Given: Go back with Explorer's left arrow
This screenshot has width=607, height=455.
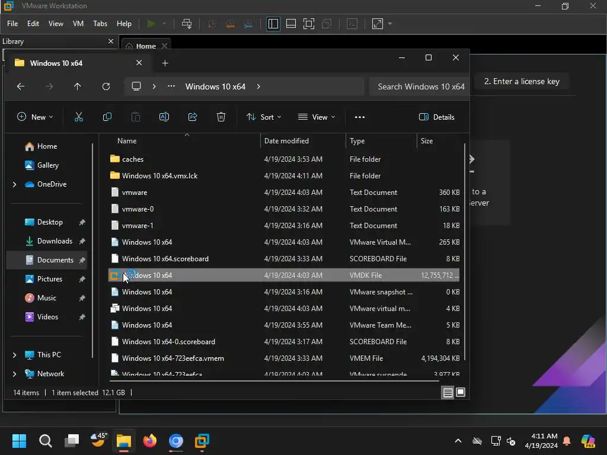Looking at the screenshot, I should click(21, 86).
